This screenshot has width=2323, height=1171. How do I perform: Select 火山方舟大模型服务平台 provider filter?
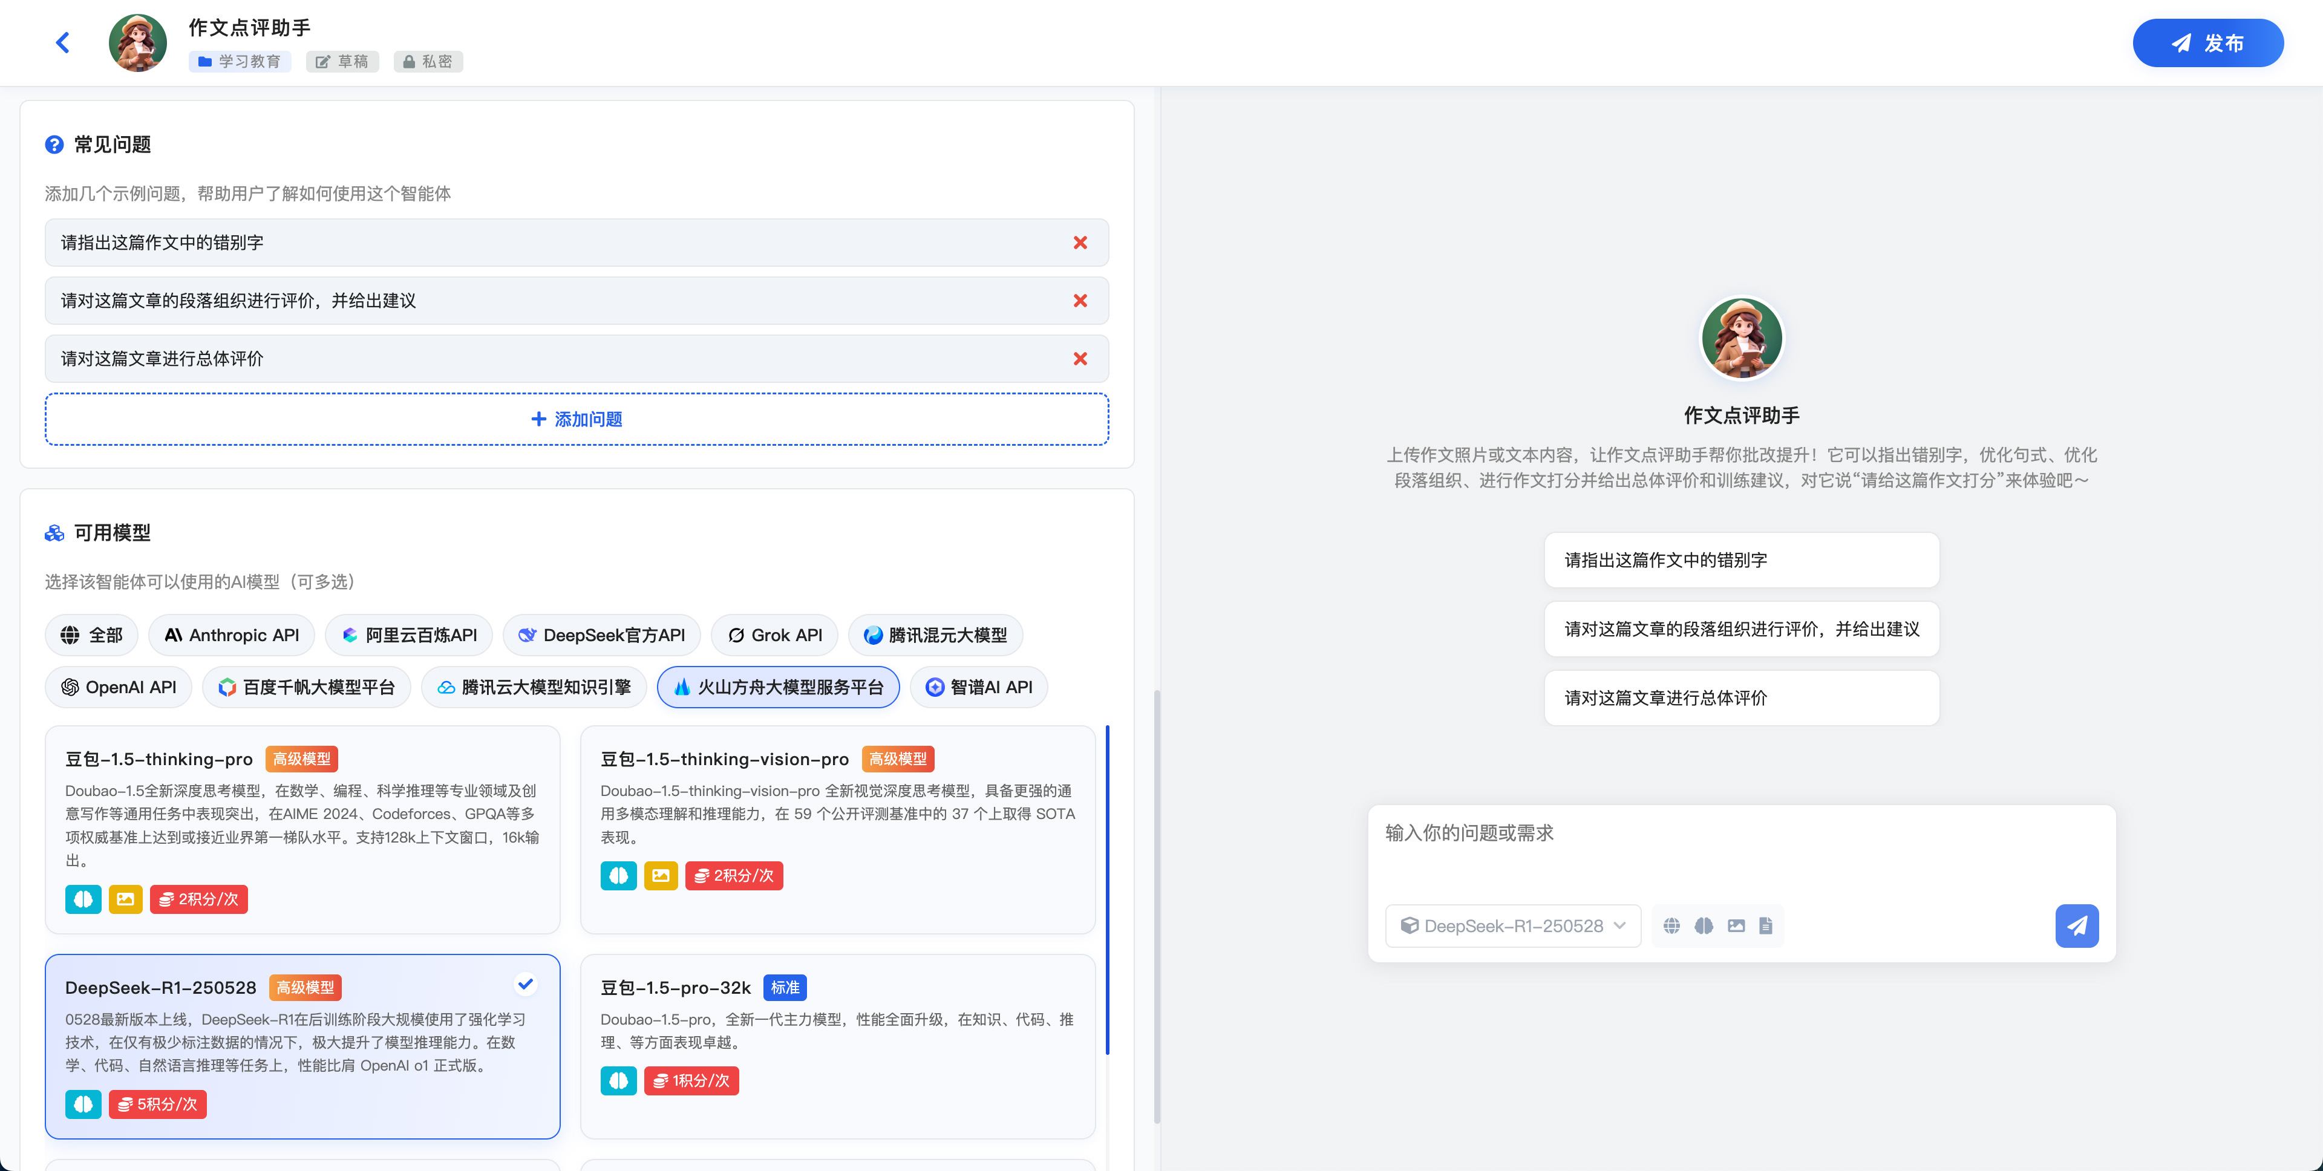pos(778,687)
